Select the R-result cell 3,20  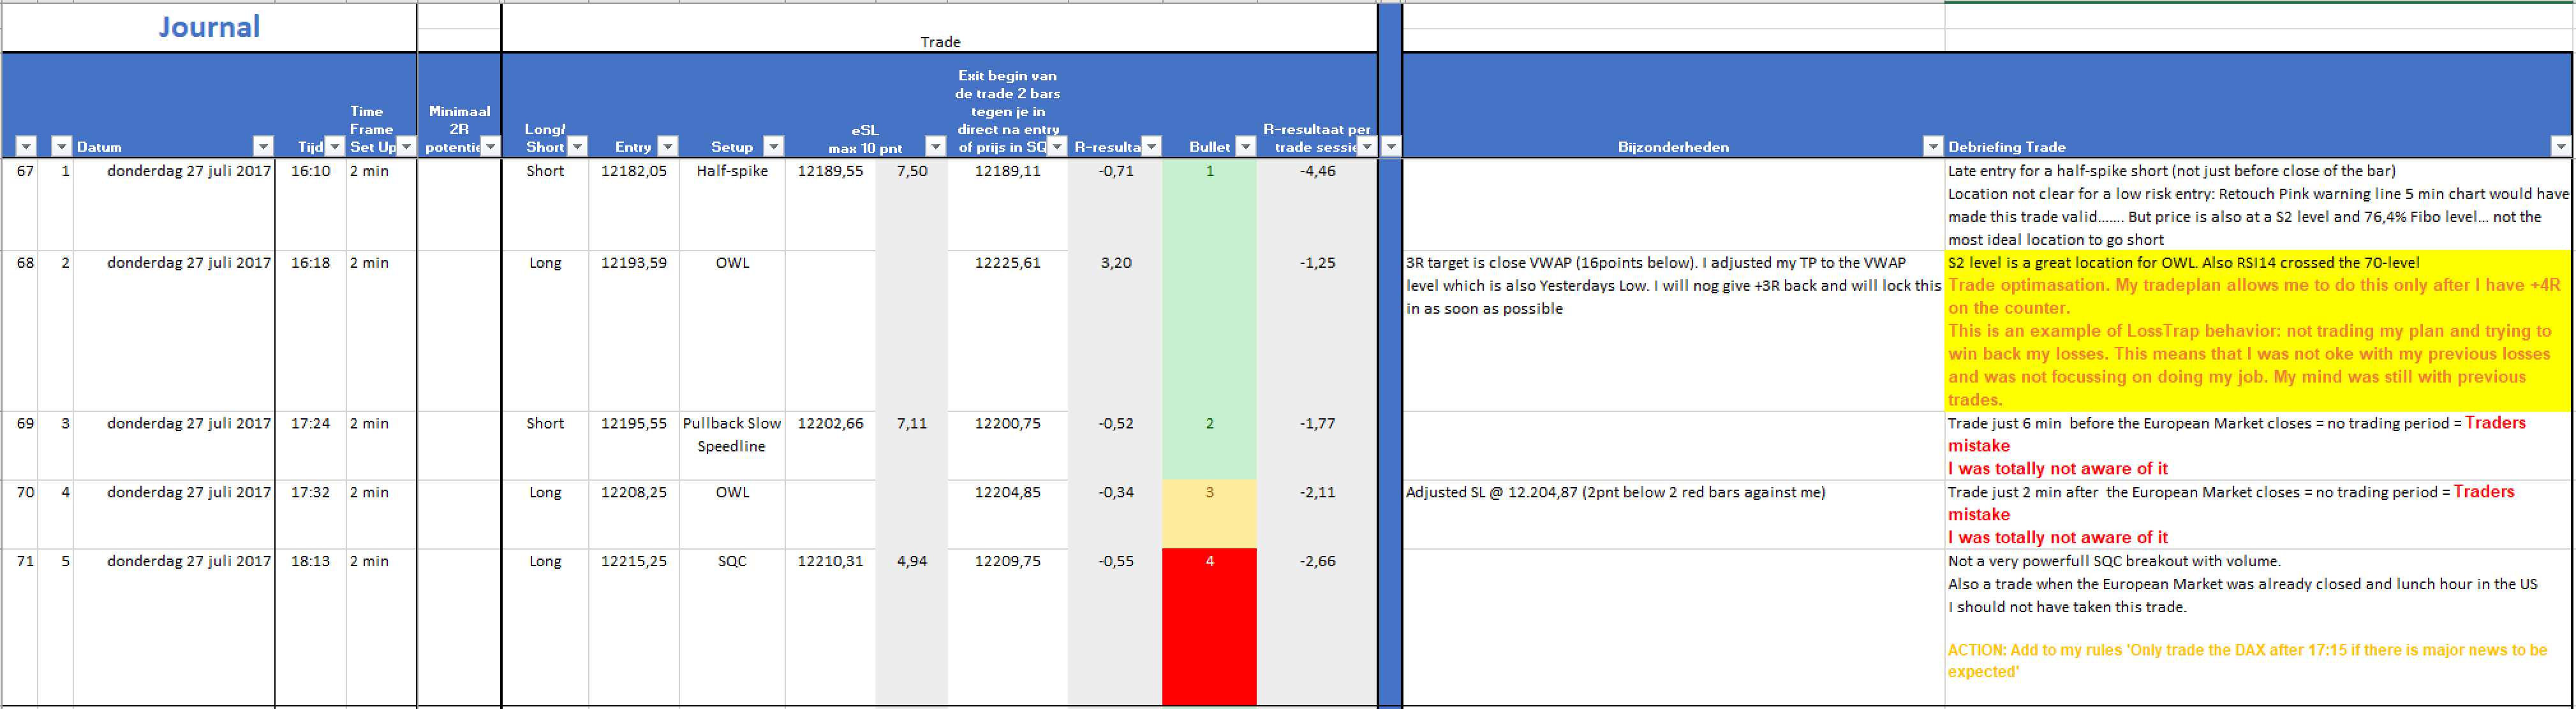(x=1115, y=331)
